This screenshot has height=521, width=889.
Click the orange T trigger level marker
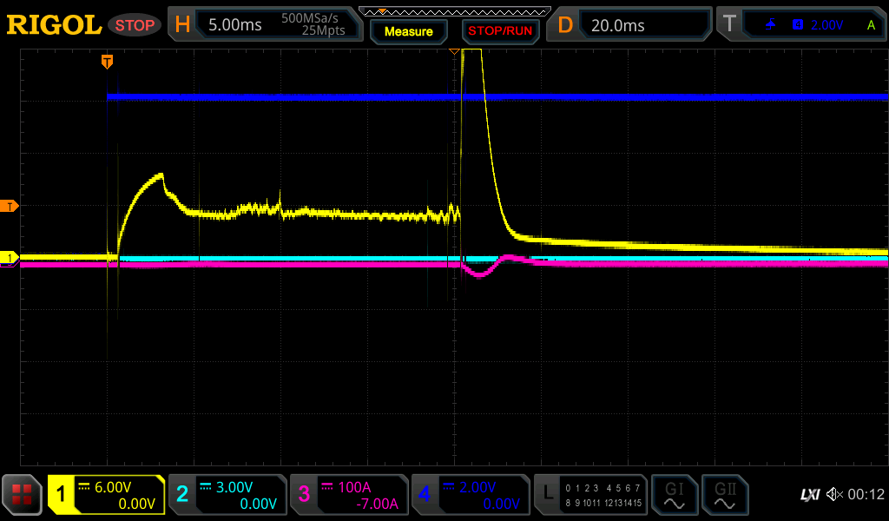(x=10, y=206)
